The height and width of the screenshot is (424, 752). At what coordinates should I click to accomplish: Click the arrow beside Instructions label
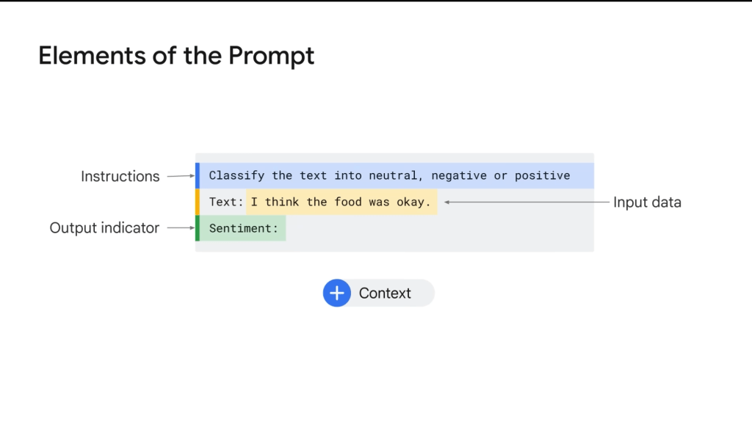tap(179, 176)
